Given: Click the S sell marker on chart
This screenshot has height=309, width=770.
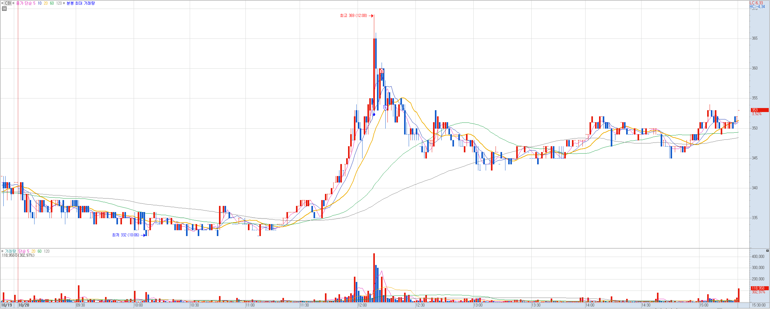Looking at the screenshot, I should (385, 107).
